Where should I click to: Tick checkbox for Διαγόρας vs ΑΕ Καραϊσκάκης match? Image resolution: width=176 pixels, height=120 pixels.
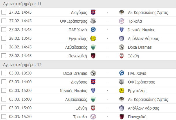coord(4,12)
